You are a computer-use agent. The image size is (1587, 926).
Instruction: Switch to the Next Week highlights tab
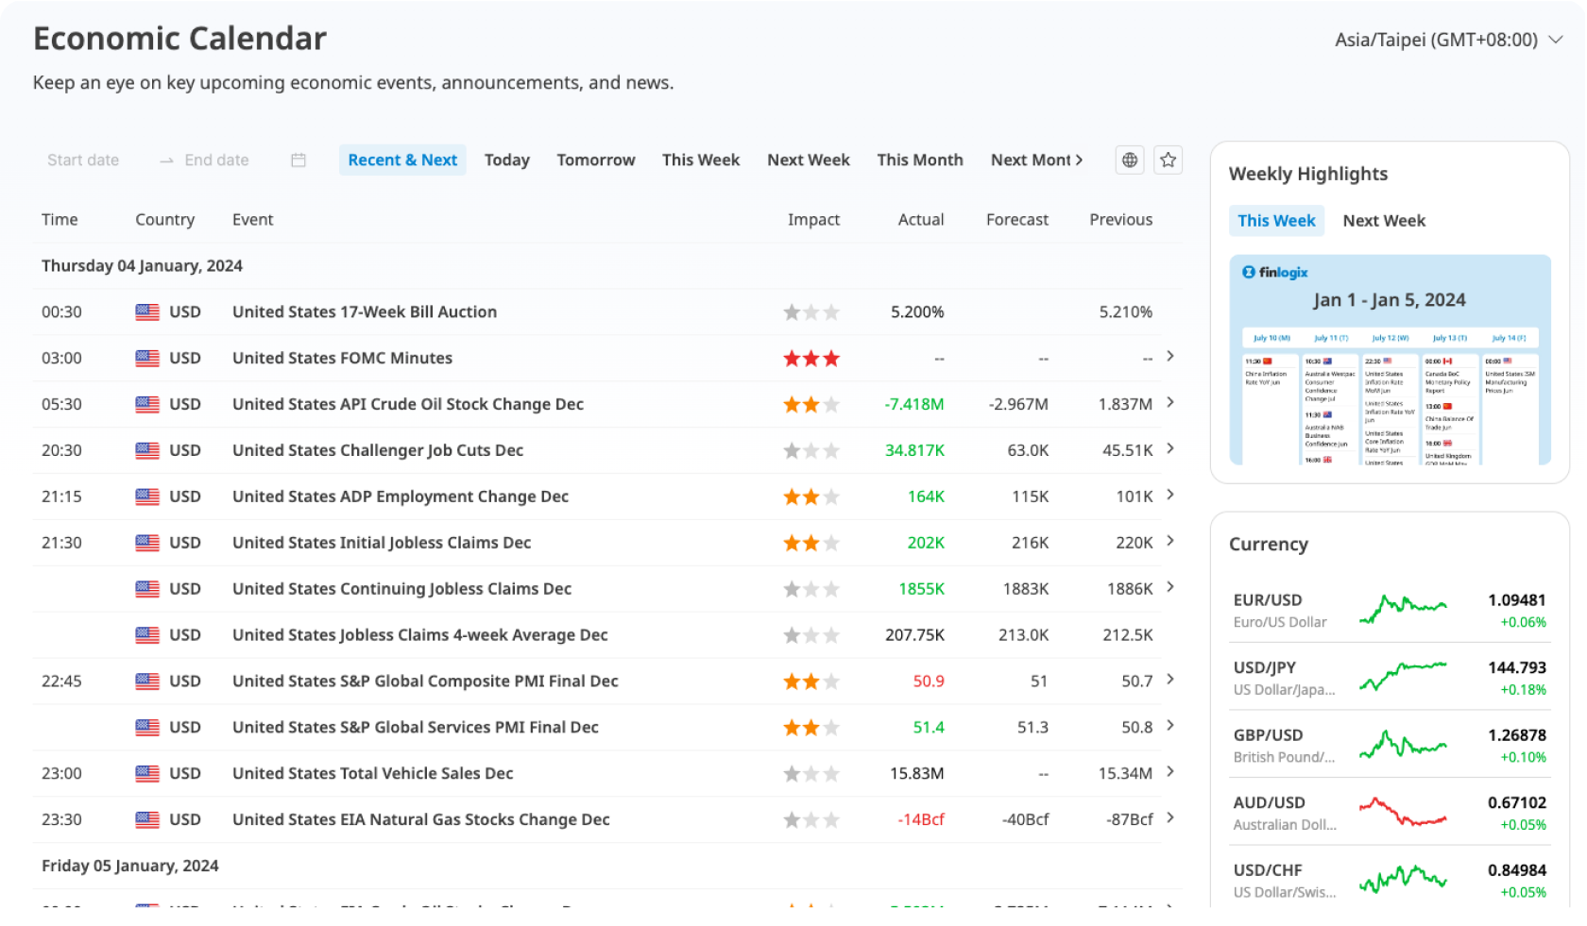1384,221
